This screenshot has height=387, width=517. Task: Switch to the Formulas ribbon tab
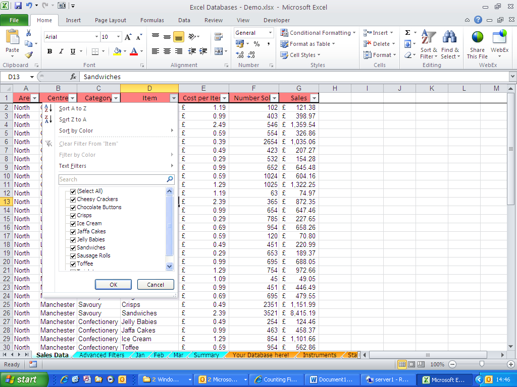(x=152, y=20)
